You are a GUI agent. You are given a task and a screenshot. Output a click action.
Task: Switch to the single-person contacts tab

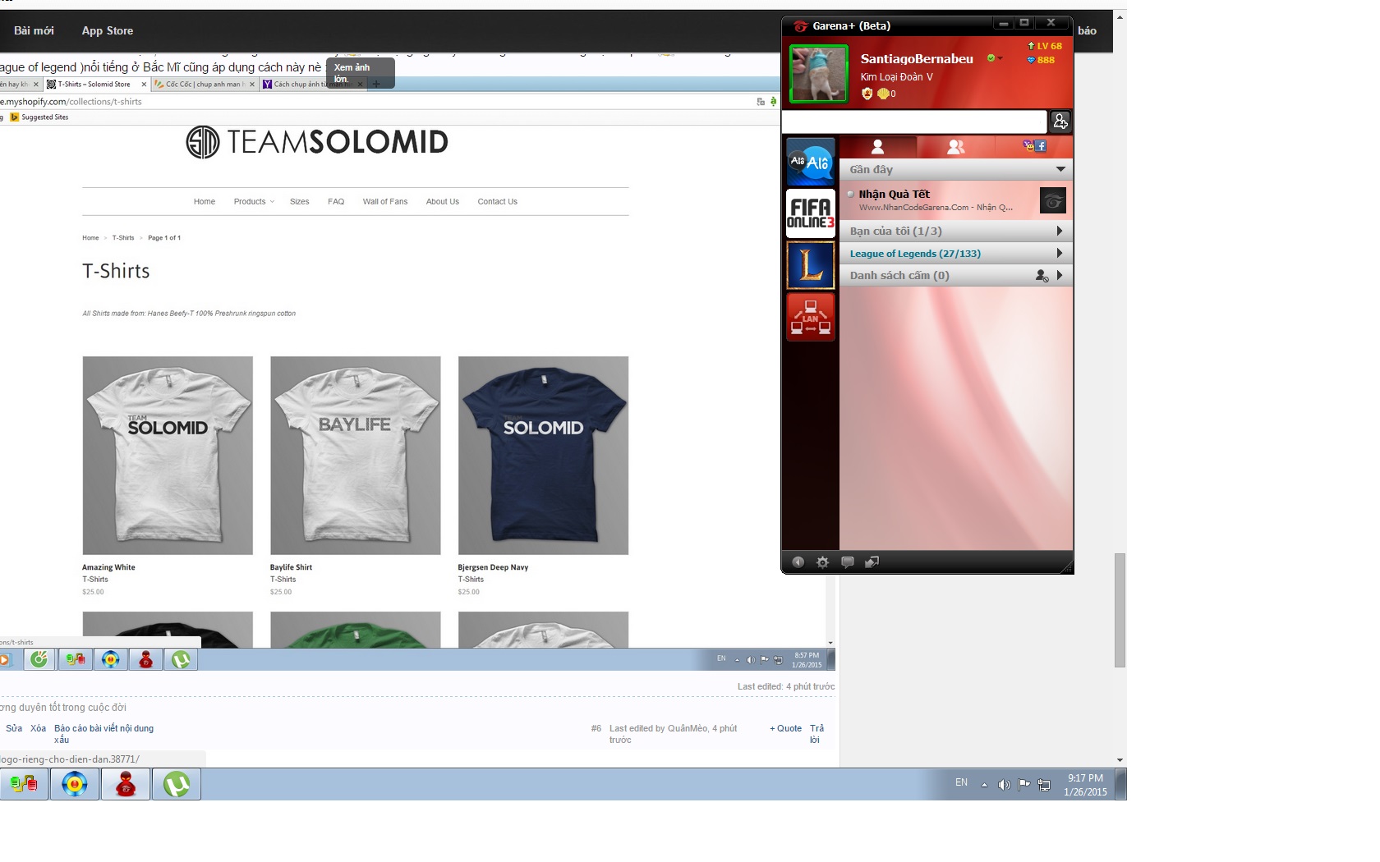[877, 147]
